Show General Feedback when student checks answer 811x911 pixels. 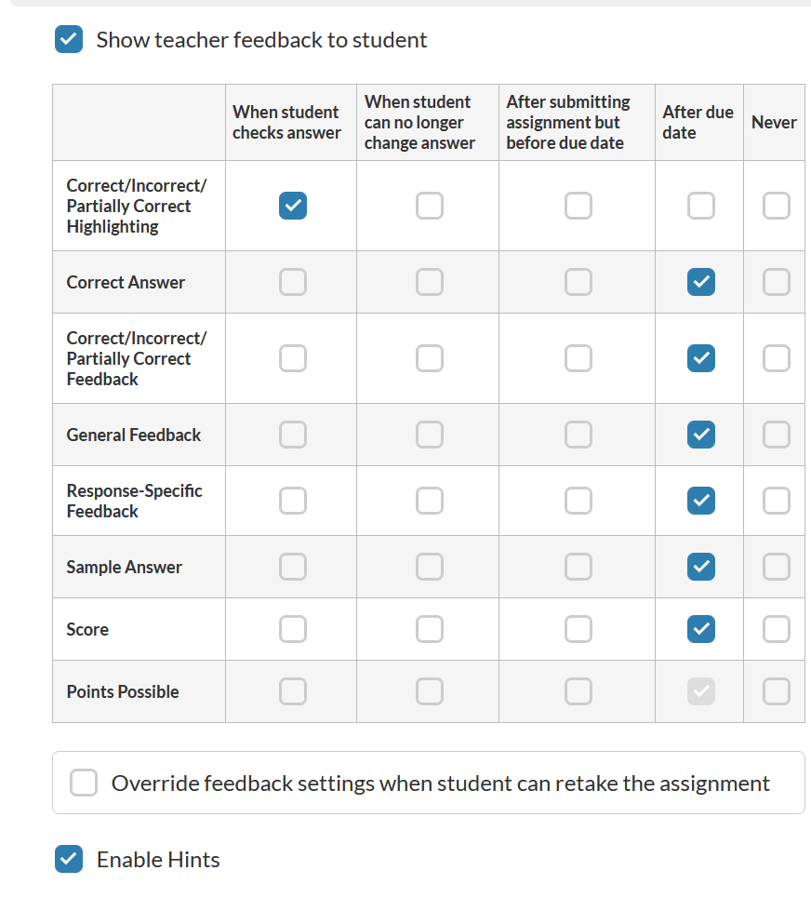tap(293, 435)
